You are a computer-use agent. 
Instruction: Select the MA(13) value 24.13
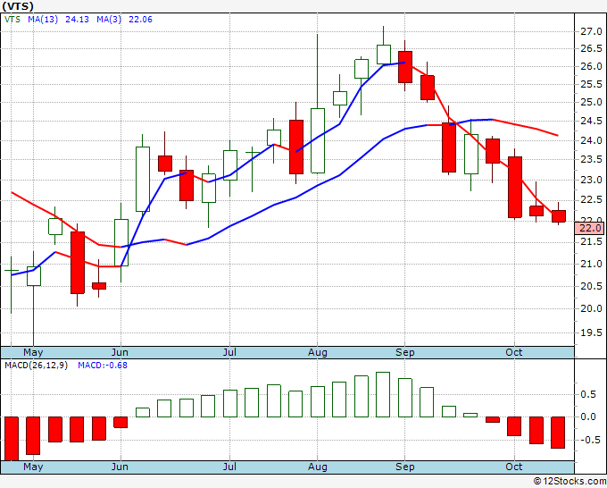coord(77,20)
